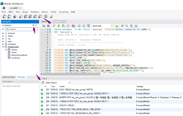Close the mysql400 connection tab
Image resolution: width=183 pixels, height=116 pixels.
coord(20,8)
